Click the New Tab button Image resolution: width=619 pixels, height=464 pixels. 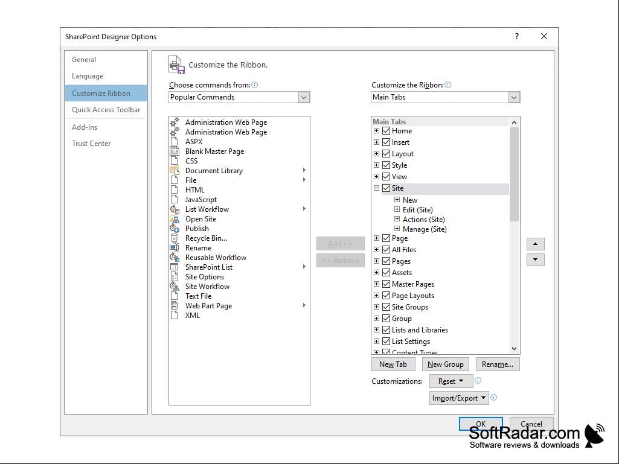coord(393,364)
